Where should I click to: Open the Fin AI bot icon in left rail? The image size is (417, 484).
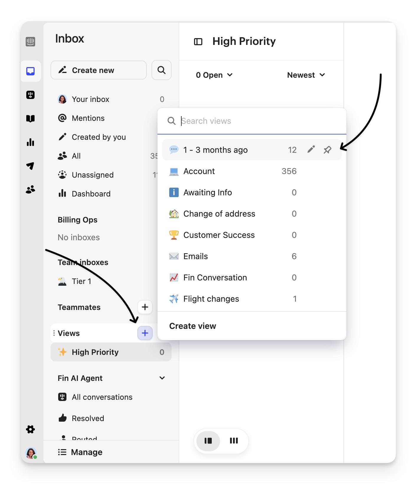(30, 95)
